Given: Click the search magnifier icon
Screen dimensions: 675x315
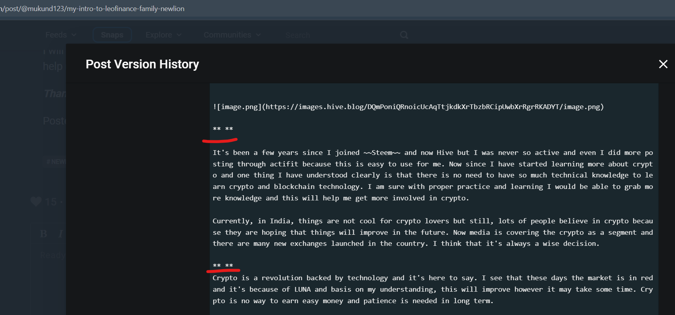Looking at the screenshot, I should [x=404, y=35].
